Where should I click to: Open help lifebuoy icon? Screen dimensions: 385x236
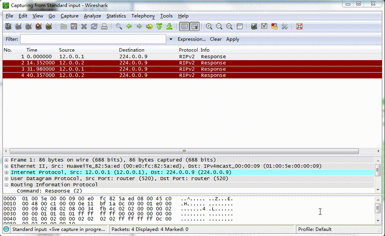coord(299,27)
